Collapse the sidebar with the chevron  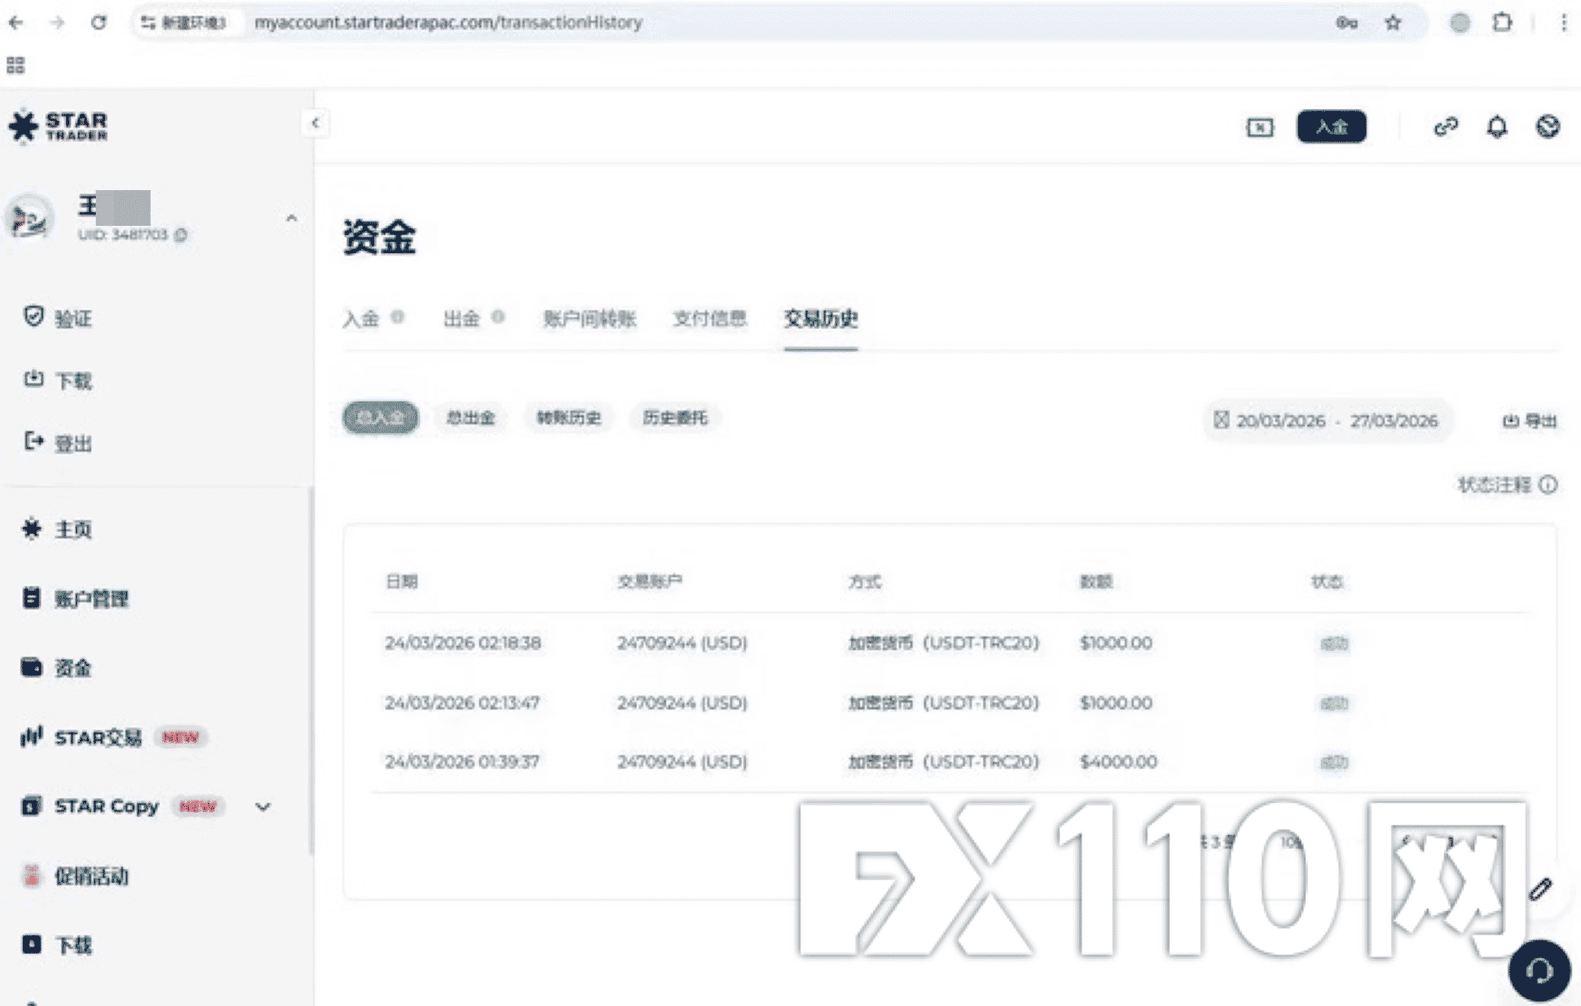click(x=315, y=123)
